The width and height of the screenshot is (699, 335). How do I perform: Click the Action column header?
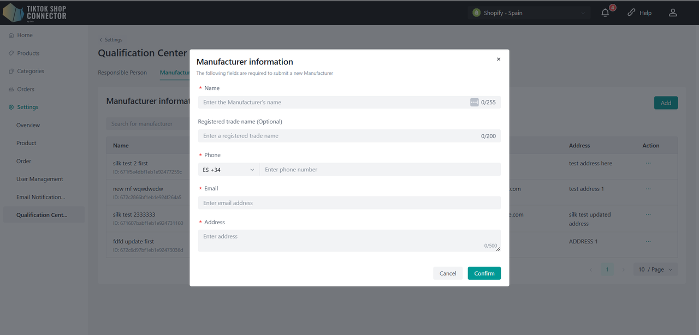tap(651, 146)
